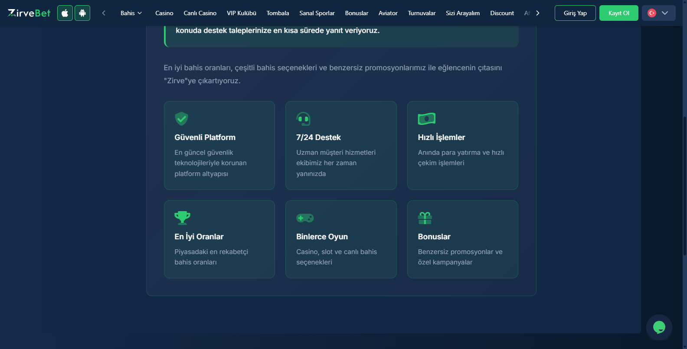Click the 7/24 Destek card heading
687x349 pixels.
point(318,137)
